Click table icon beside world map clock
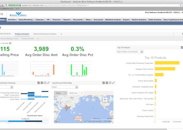This screenshot has height=130, width=183. point(107,83)
